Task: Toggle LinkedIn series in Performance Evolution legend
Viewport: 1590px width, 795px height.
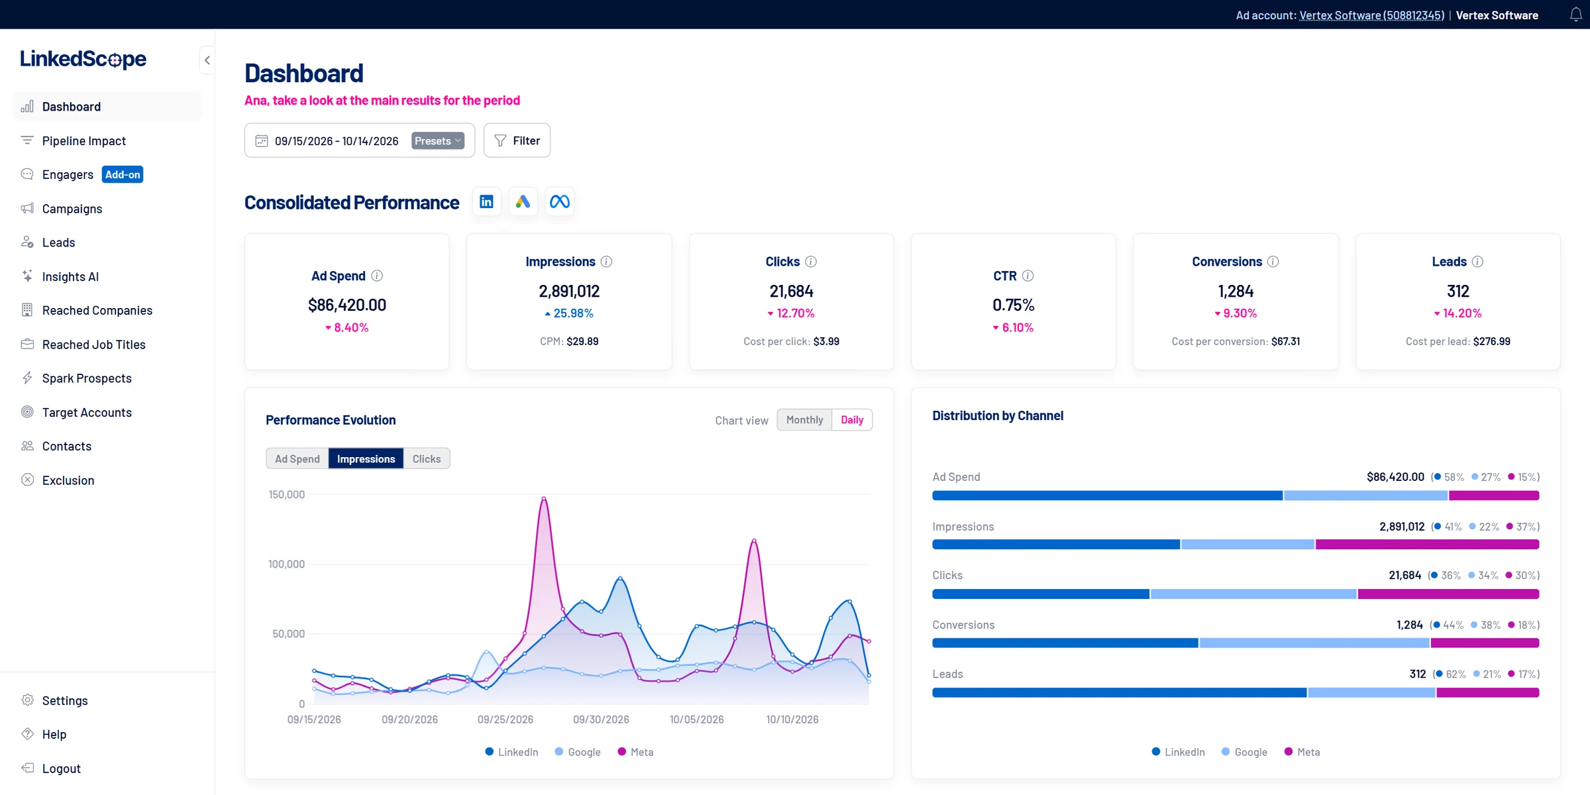Action: point(511,752)
